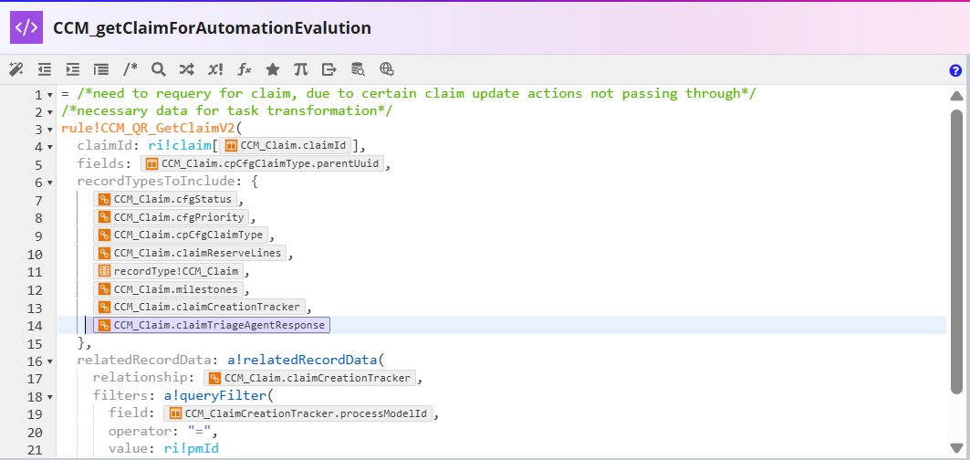
Task: Click the comment text on line 1
Action: tap(416, 93)
